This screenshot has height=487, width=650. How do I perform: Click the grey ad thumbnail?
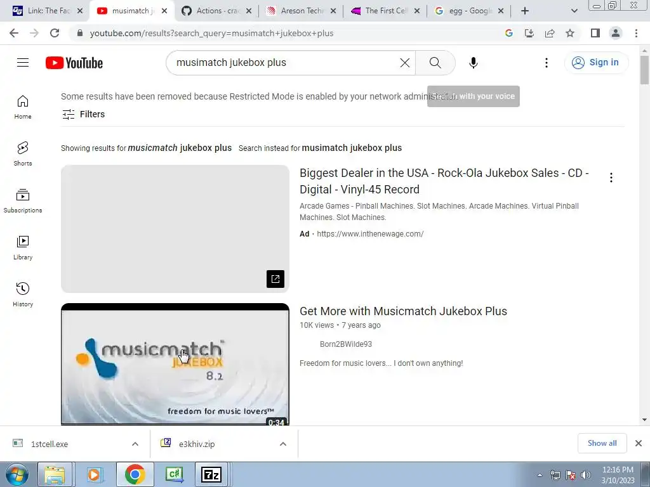175,228
